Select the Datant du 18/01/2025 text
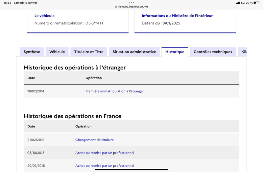 point(161,23)
